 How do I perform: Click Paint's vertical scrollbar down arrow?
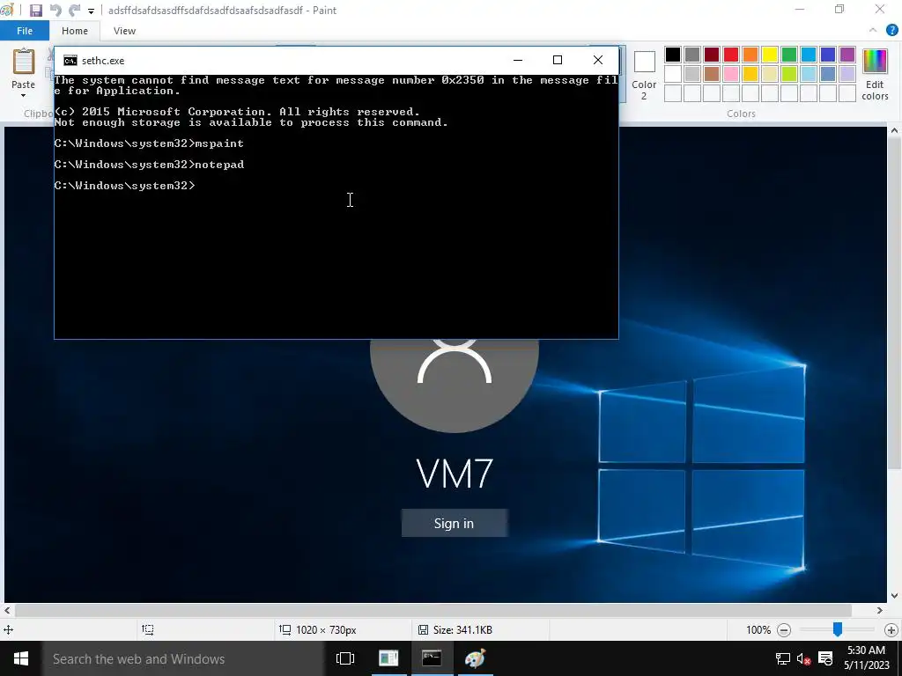pyautogui.click(x=894, y=596)
